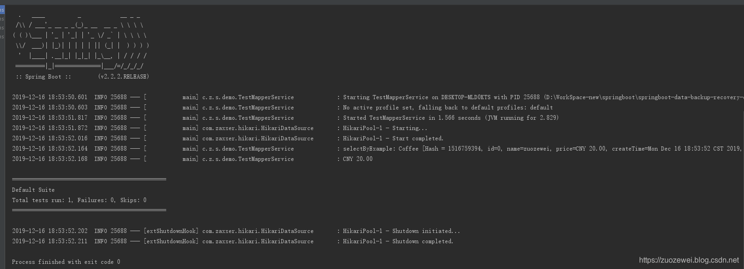Click the 18:53:50.601 timestamp in the log
Image resolution: width=744 pixels, height=269 pixels.
click(x=50, y=97)
